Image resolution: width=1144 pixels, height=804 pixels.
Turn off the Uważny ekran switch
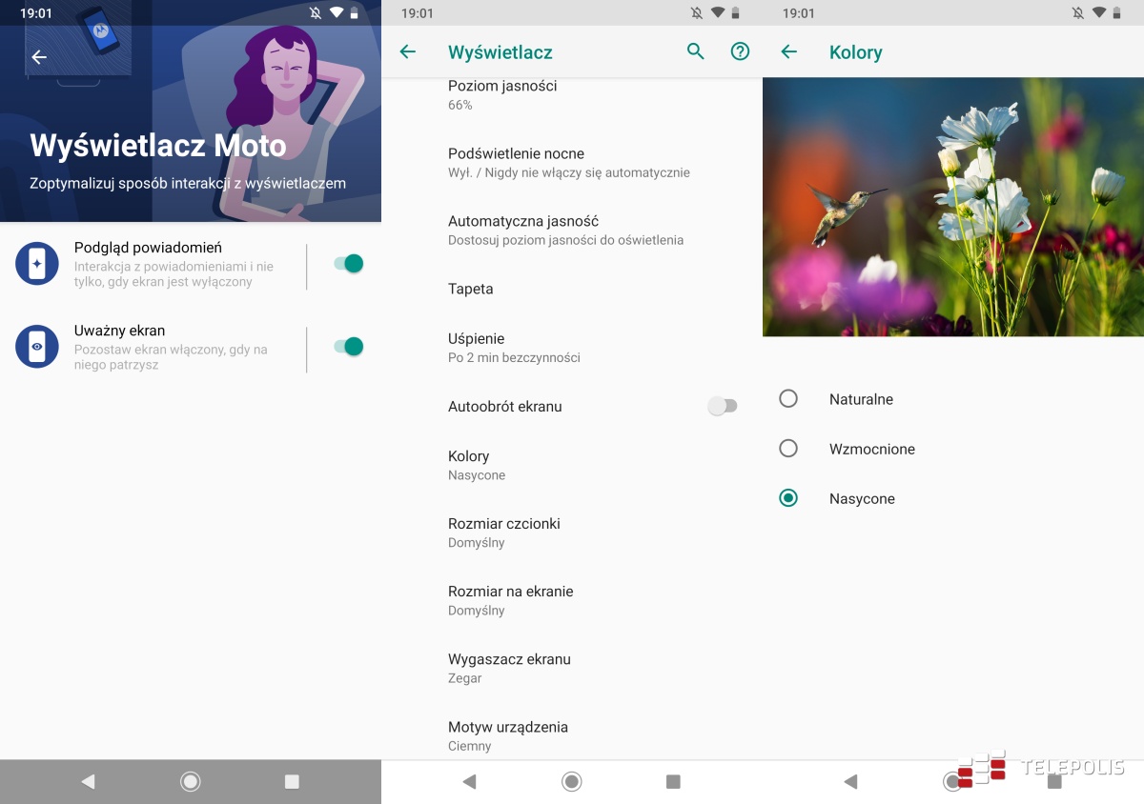pos(349,347)
